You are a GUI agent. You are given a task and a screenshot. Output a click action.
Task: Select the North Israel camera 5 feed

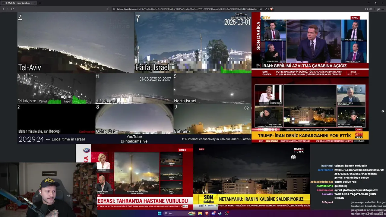[212, 89]
